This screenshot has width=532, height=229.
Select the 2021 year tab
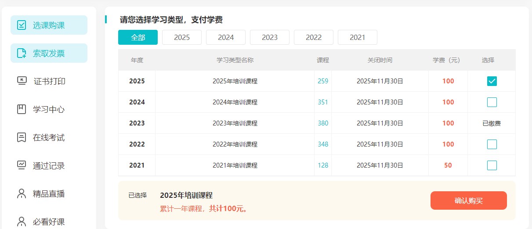click(x=358, y=37)
